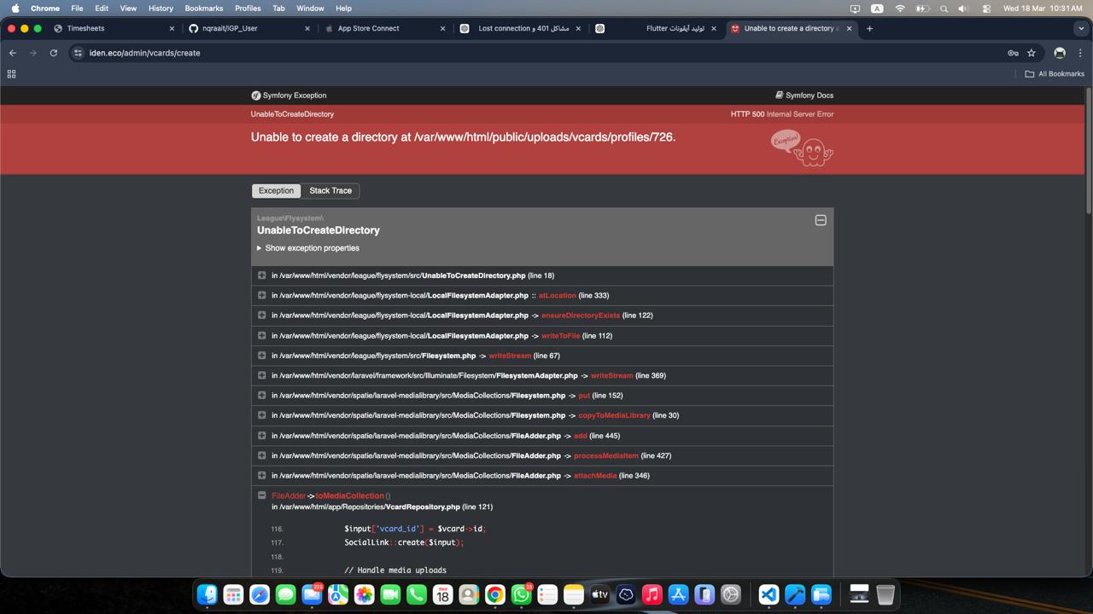Expand the copyToMediaLibrary line 30 trace

pyautogui.click(x=262, y=415)
